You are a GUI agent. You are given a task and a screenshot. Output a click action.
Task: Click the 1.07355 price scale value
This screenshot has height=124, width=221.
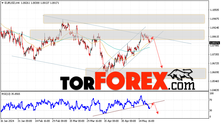(215, 55)
